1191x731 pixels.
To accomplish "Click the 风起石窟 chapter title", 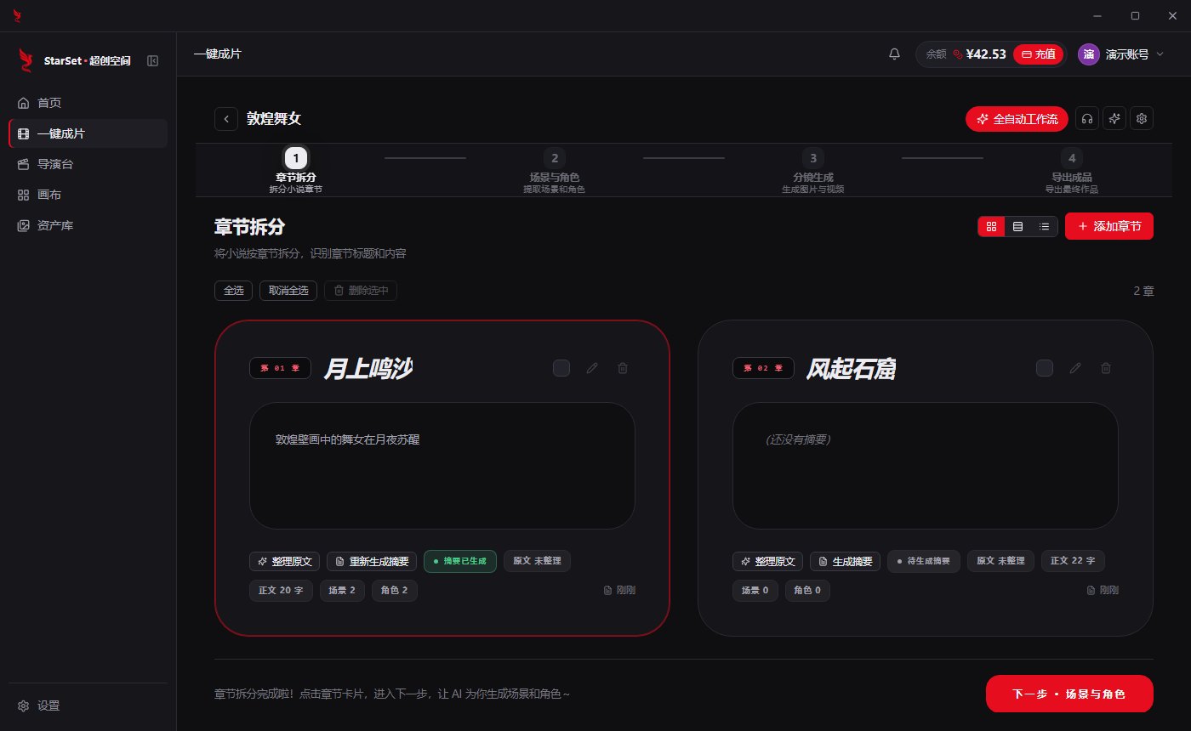I will tap(851, 368).
